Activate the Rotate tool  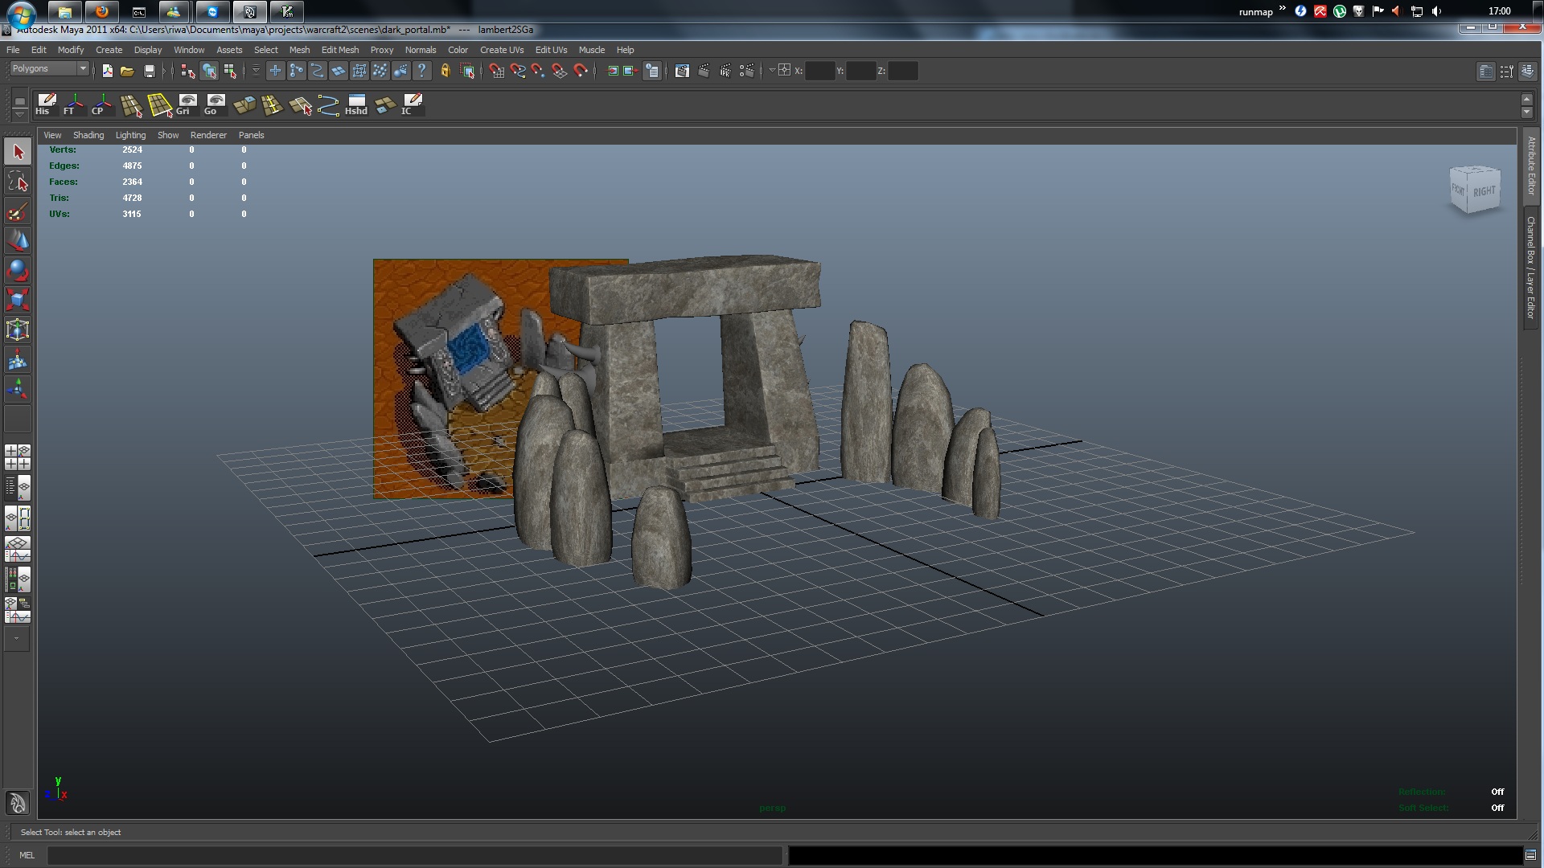[18, 271]
